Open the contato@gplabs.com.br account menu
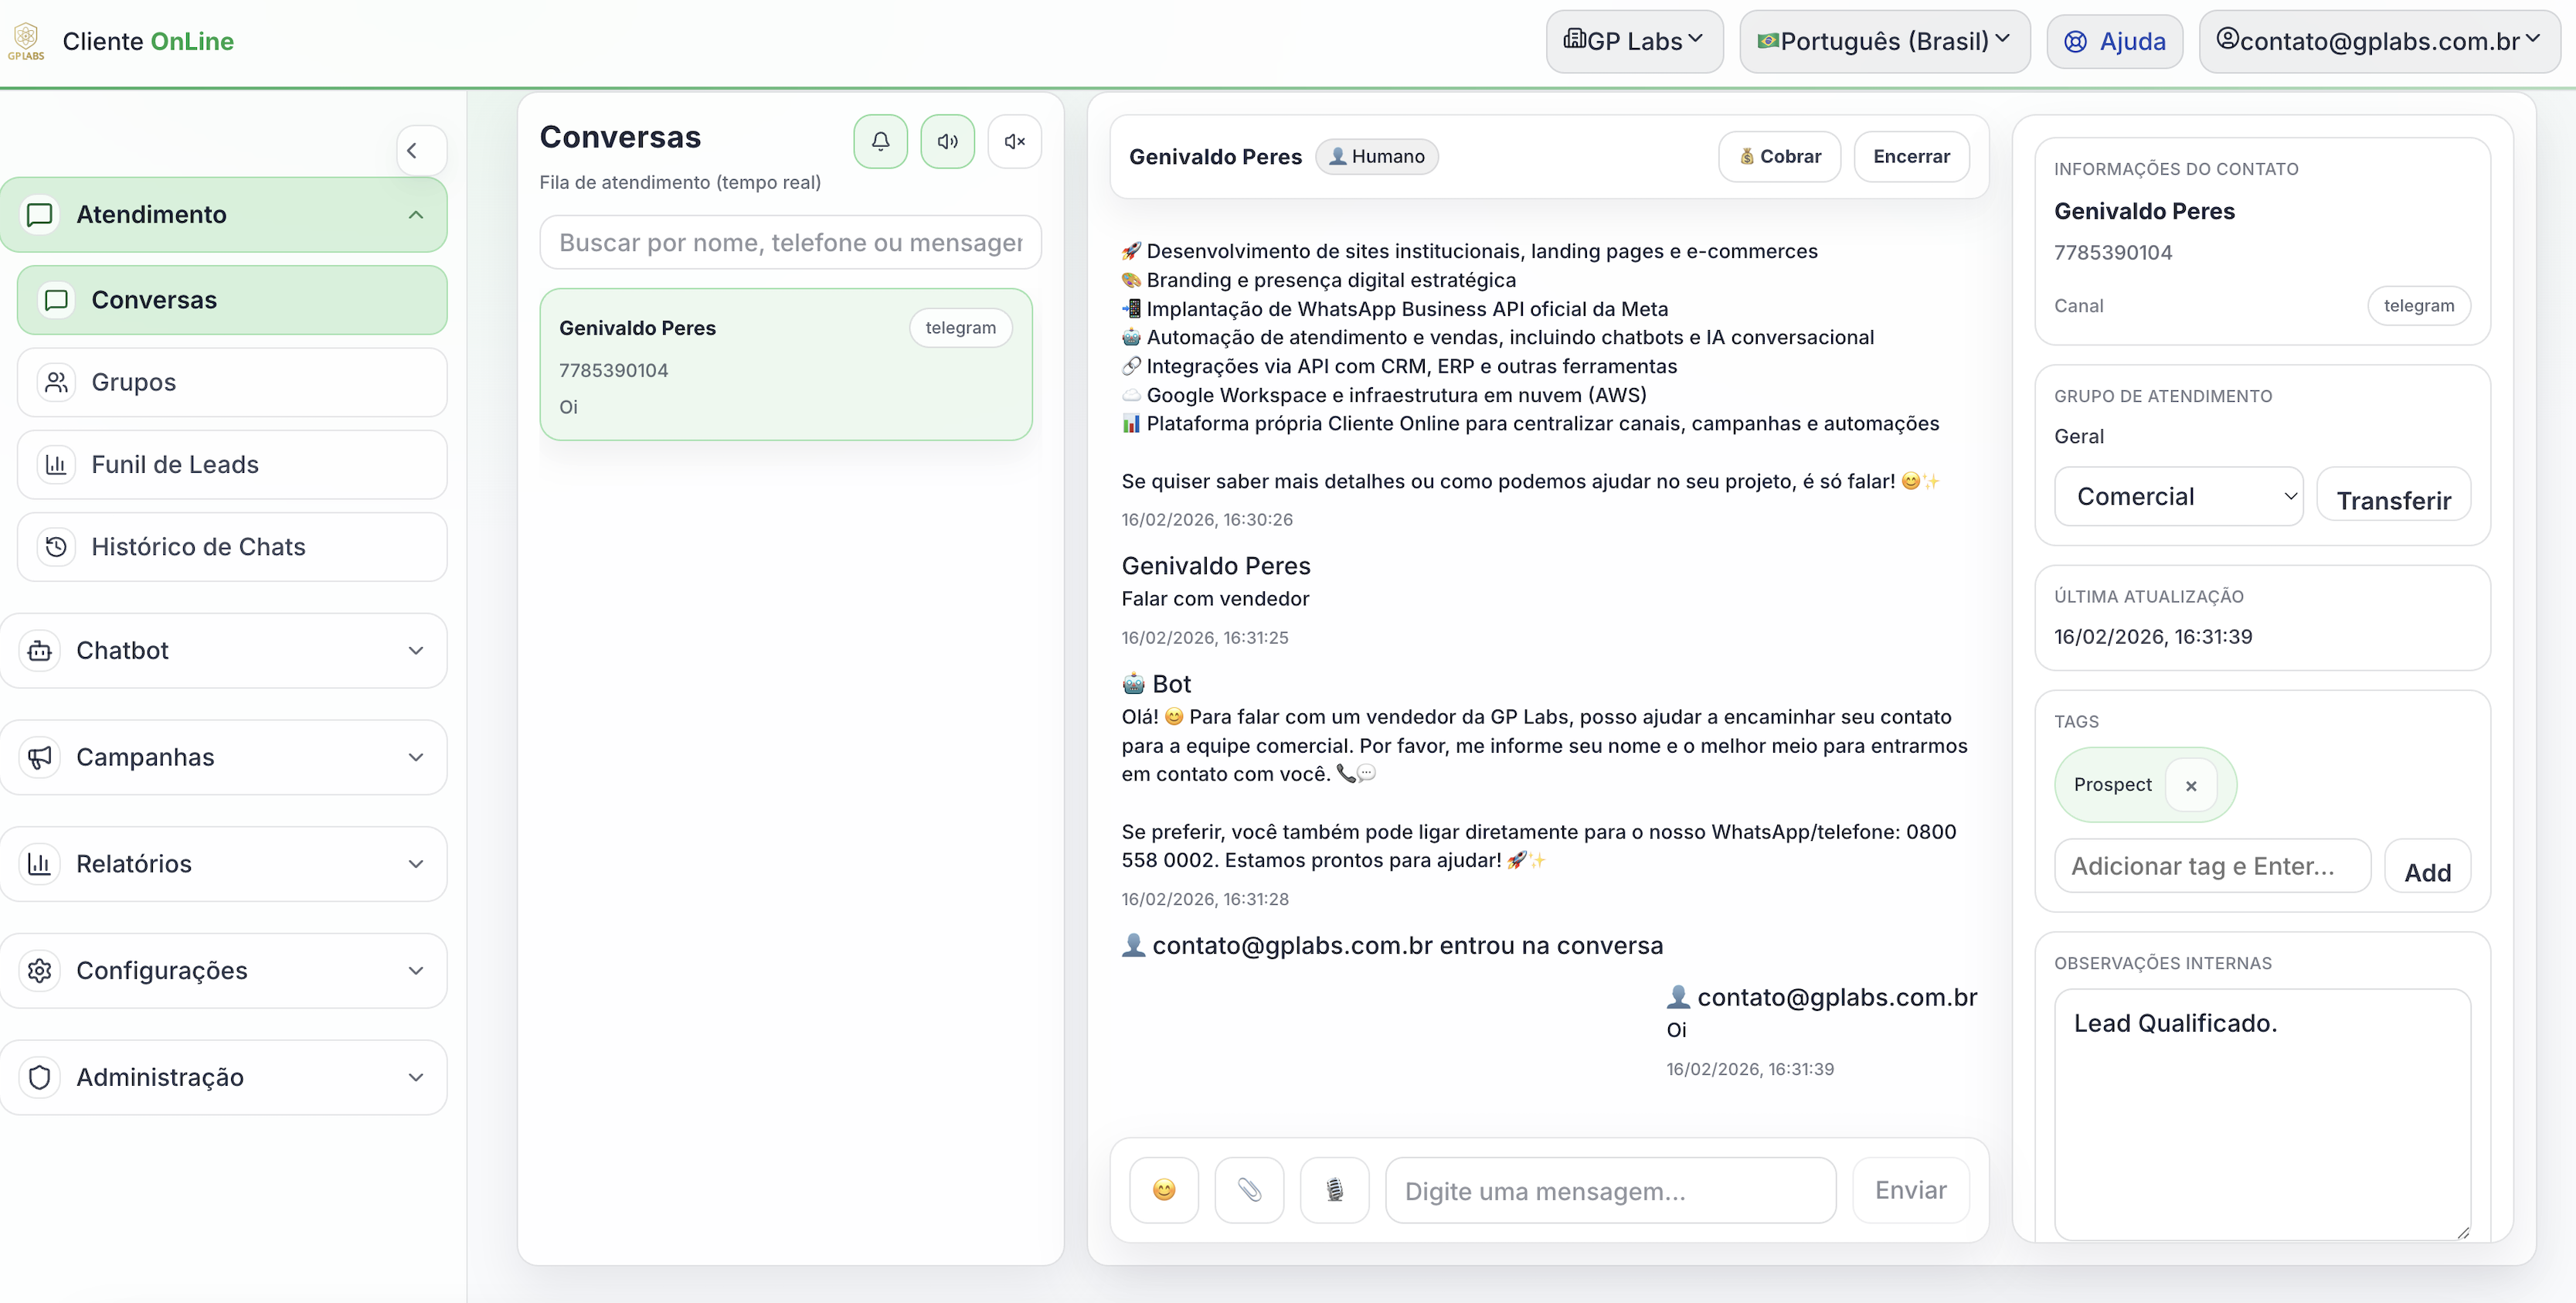Screen dimensions: 2576x1303 (x=2379, y=41)
